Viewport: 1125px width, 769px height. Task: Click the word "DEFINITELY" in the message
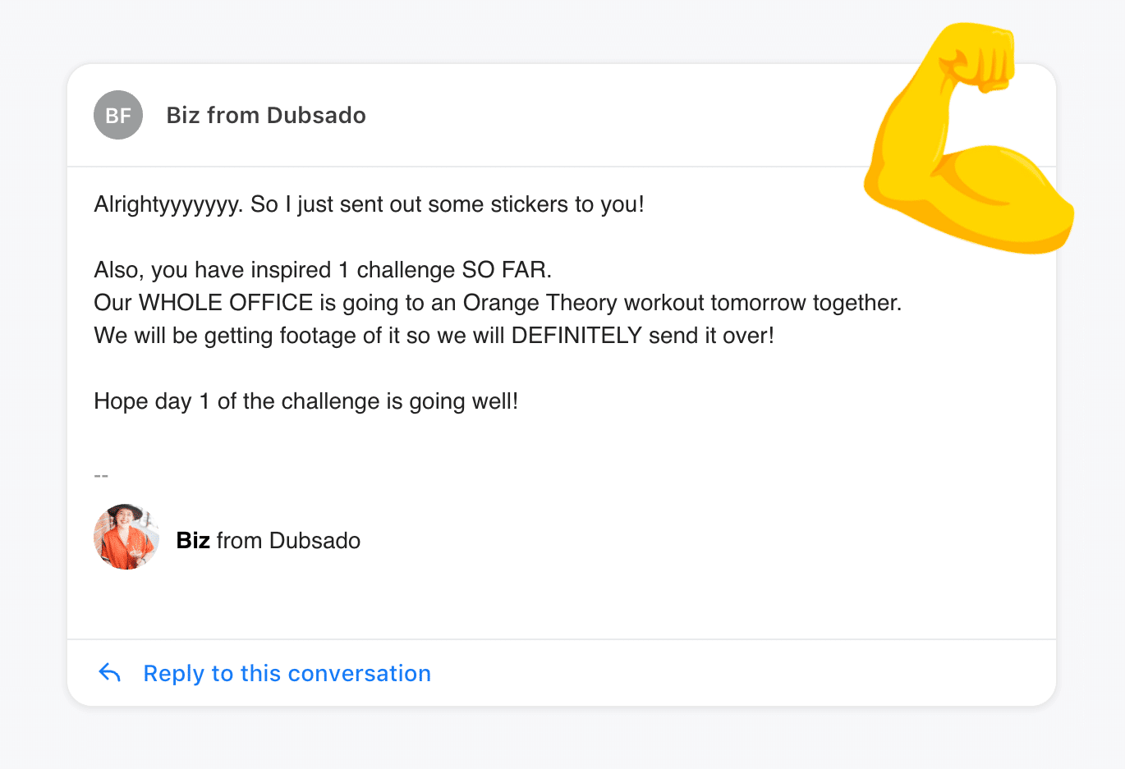pos(576,335)
